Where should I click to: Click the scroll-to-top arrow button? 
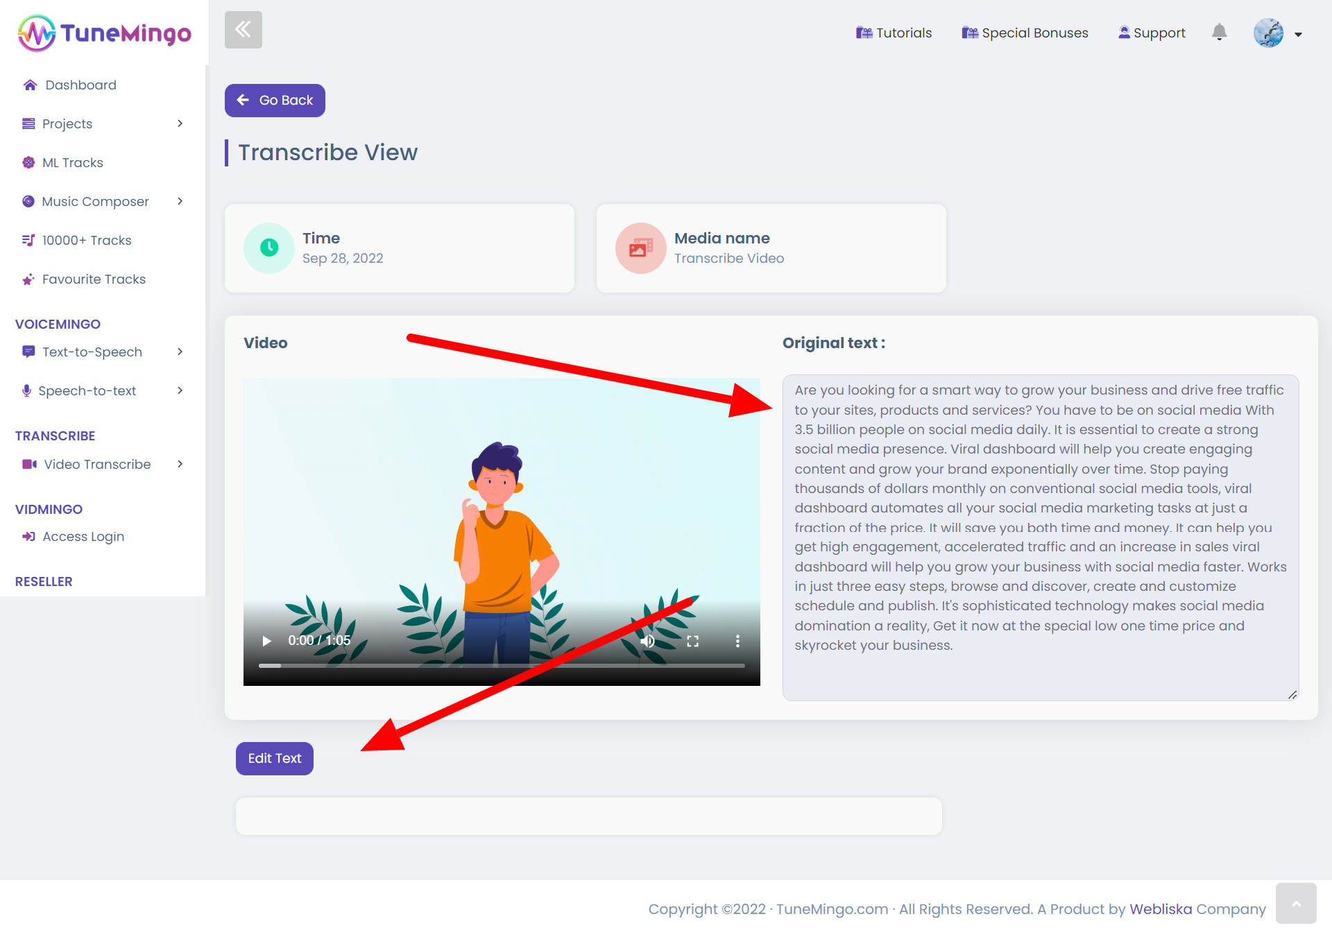pos(1296,903)
